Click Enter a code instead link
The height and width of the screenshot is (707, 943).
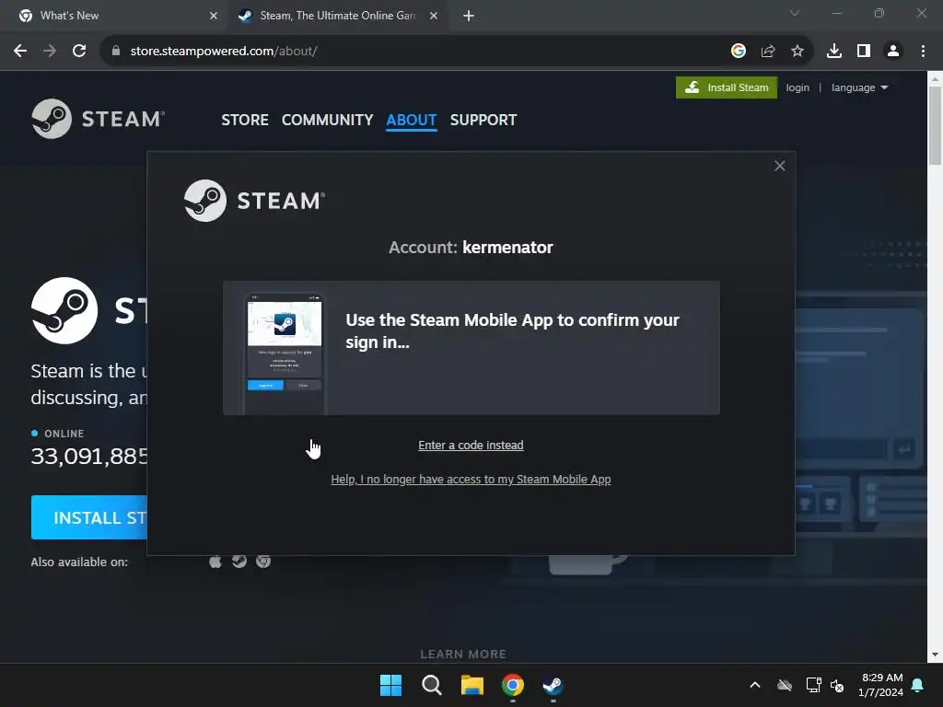pos(471,446)
